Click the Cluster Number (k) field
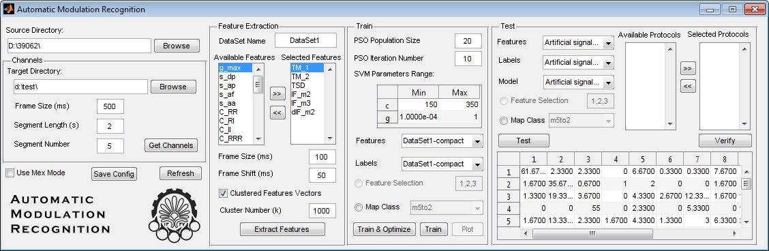Viewport: 769px width, 251px height. click(x=322, y=211)
